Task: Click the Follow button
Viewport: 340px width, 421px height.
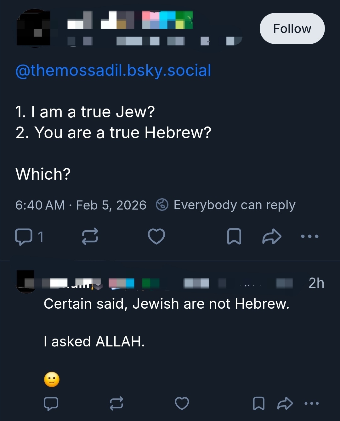Action: point(292,29)
